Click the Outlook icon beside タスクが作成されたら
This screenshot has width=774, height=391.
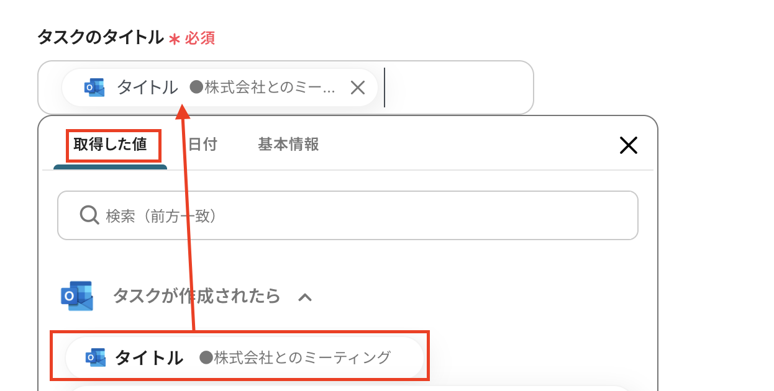tap(77, 296)
